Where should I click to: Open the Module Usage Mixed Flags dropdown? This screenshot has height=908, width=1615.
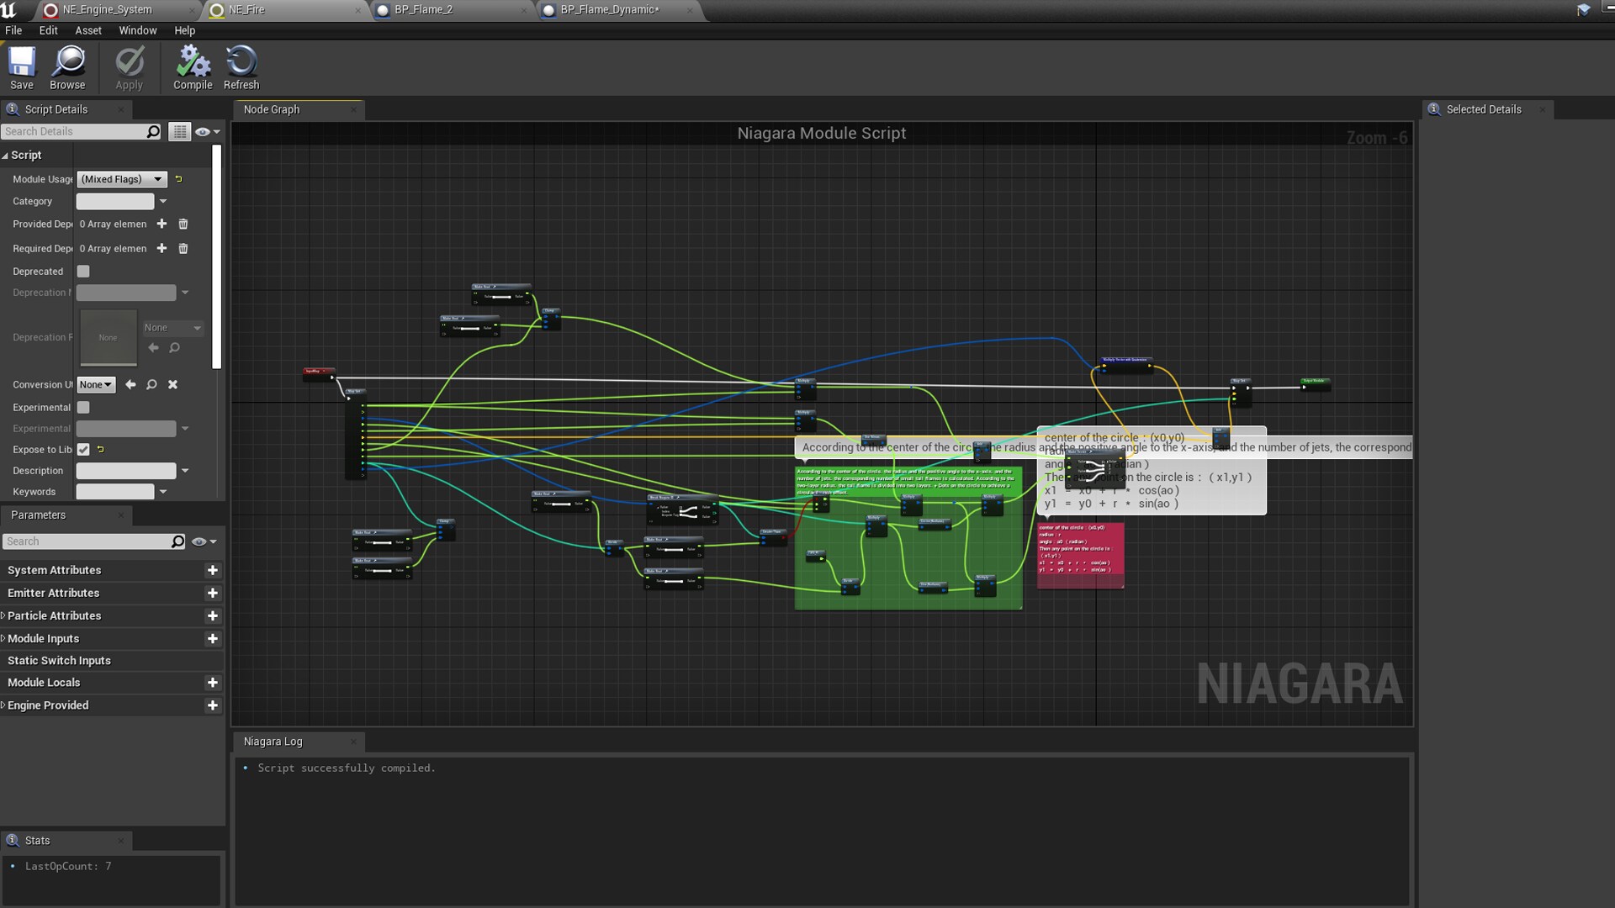point(122,179)
